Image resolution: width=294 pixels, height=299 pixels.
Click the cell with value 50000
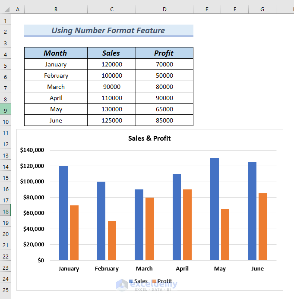164,76
